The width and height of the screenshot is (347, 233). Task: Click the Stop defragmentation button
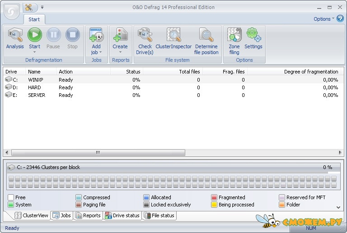coord(72,38)
